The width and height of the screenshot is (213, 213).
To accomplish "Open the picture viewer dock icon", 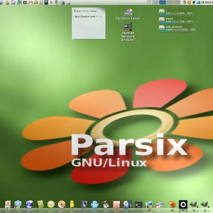I will point(149,204).
